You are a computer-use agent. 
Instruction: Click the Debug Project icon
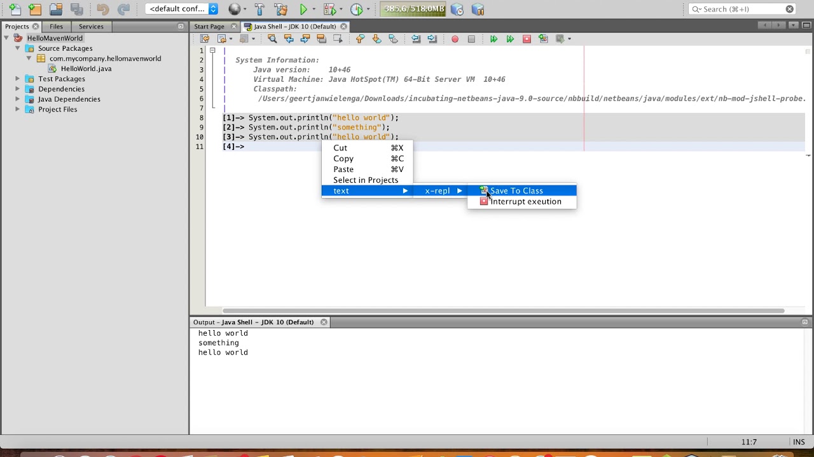tap(329, 10)
